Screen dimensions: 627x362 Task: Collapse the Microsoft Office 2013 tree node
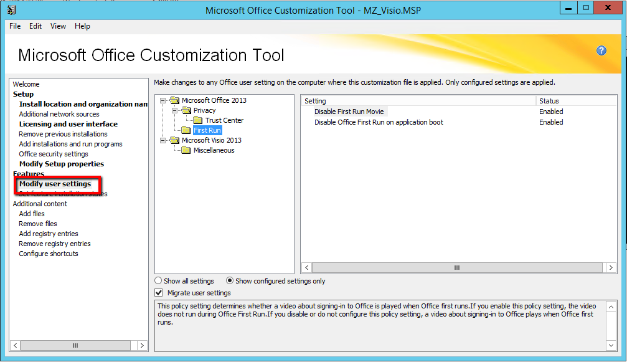163,100
